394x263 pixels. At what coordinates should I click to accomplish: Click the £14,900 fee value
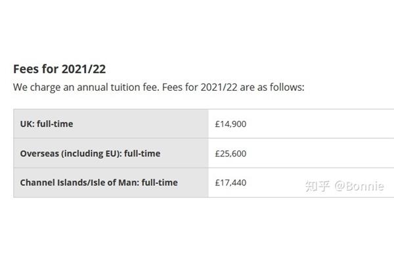coord(230,124)
